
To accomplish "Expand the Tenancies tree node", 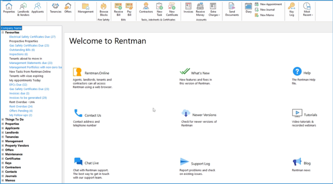I will (3, 137).
